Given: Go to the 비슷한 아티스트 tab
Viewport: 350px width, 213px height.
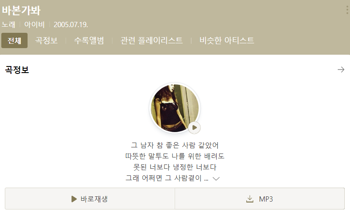Looking at the screenshot, I should tap(227, 41).
